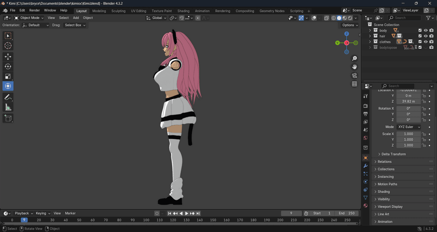Screen dimensions: 437x232
Task: Activate the Rotate tool
Action: 8,67
